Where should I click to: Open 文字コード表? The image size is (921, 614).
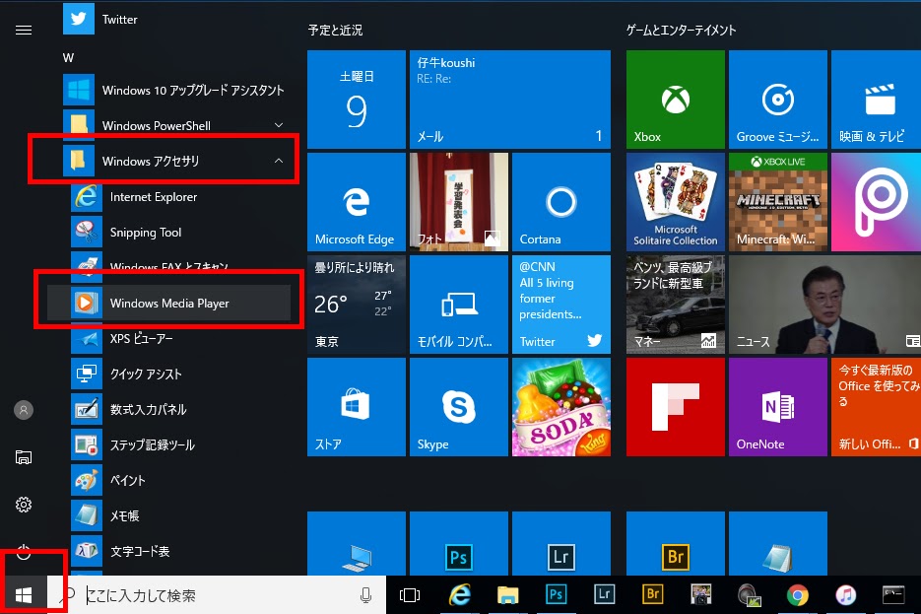coord(180,551)
